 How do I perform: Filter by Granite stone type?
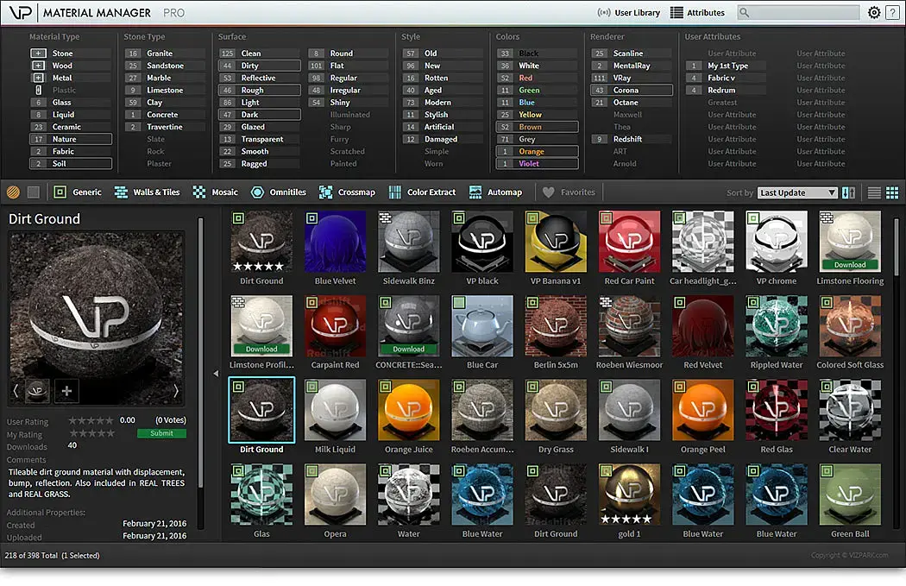pyautogui.click(x=166, y=54)
